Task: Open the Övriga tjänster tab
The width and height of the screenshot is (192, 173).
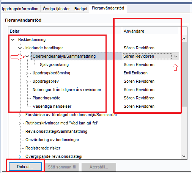Action: (56, 9)
